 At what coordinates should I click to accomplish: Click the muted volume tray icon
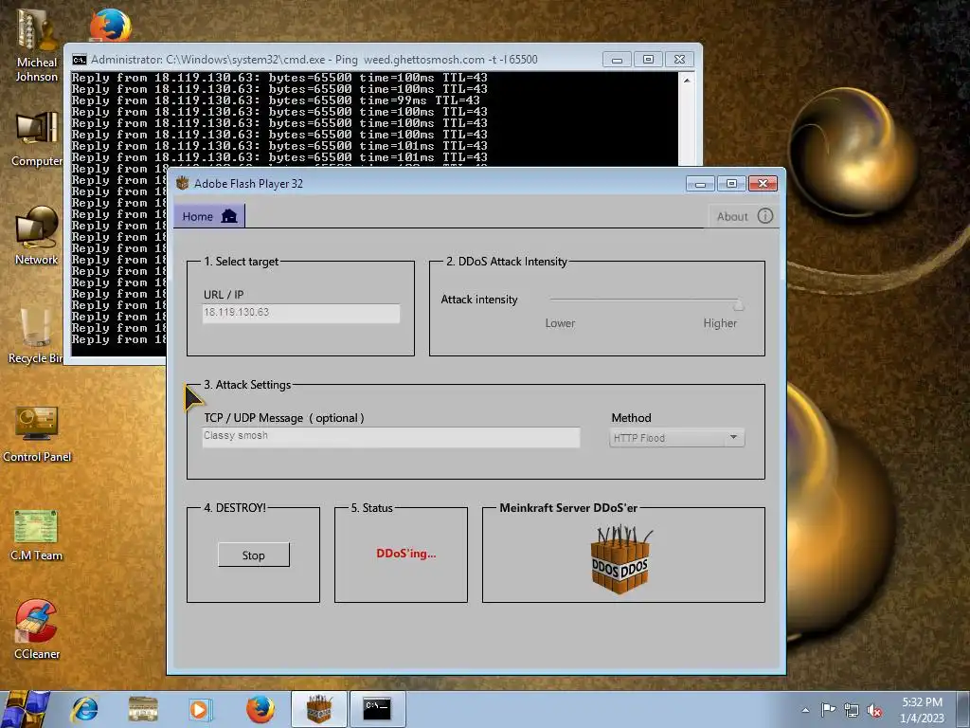[874, 710]
